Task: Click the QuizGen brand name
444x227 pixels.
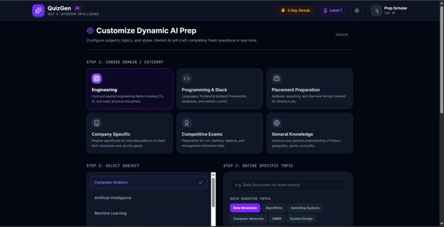Action: (59, 8)
